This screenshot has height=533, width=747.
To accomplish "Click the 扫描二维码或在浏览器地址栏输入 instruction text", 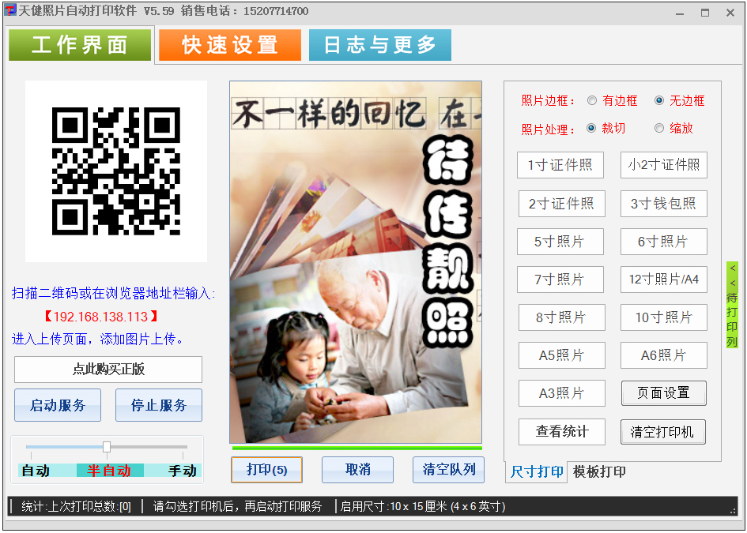I will pos(113,293).
